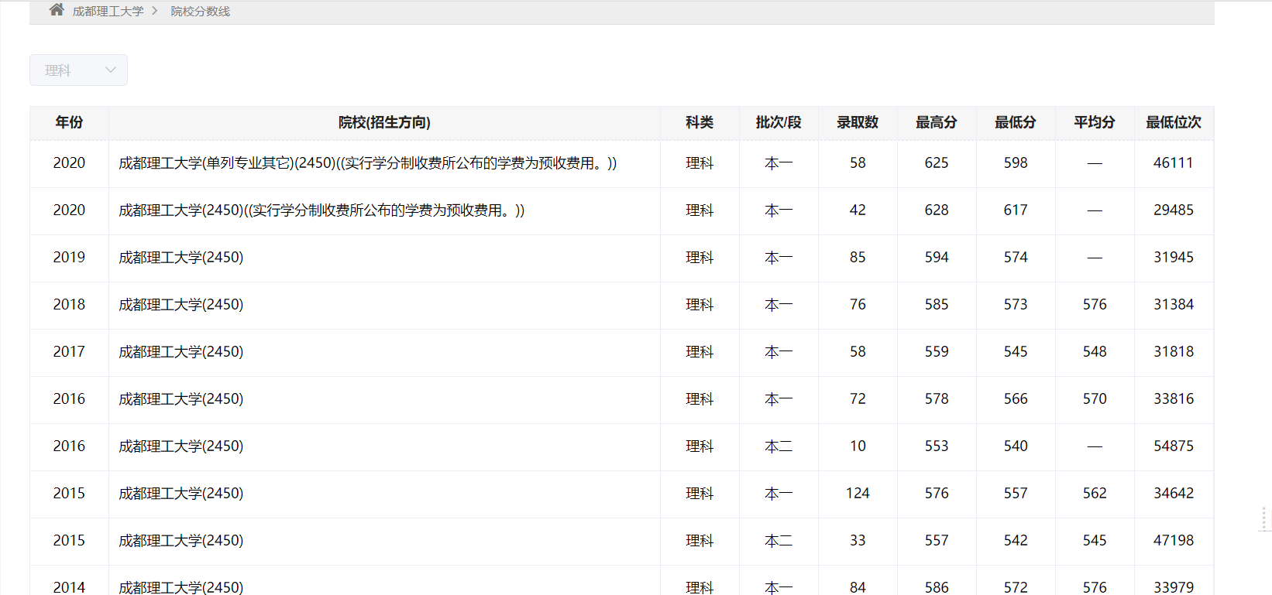
Task: Select lowest rank value 33979
Action: click(1174, 587)
